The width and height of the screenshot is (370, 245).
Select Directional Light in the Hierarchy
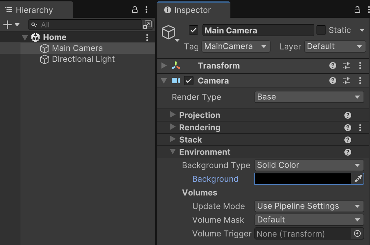coord(83,59)
